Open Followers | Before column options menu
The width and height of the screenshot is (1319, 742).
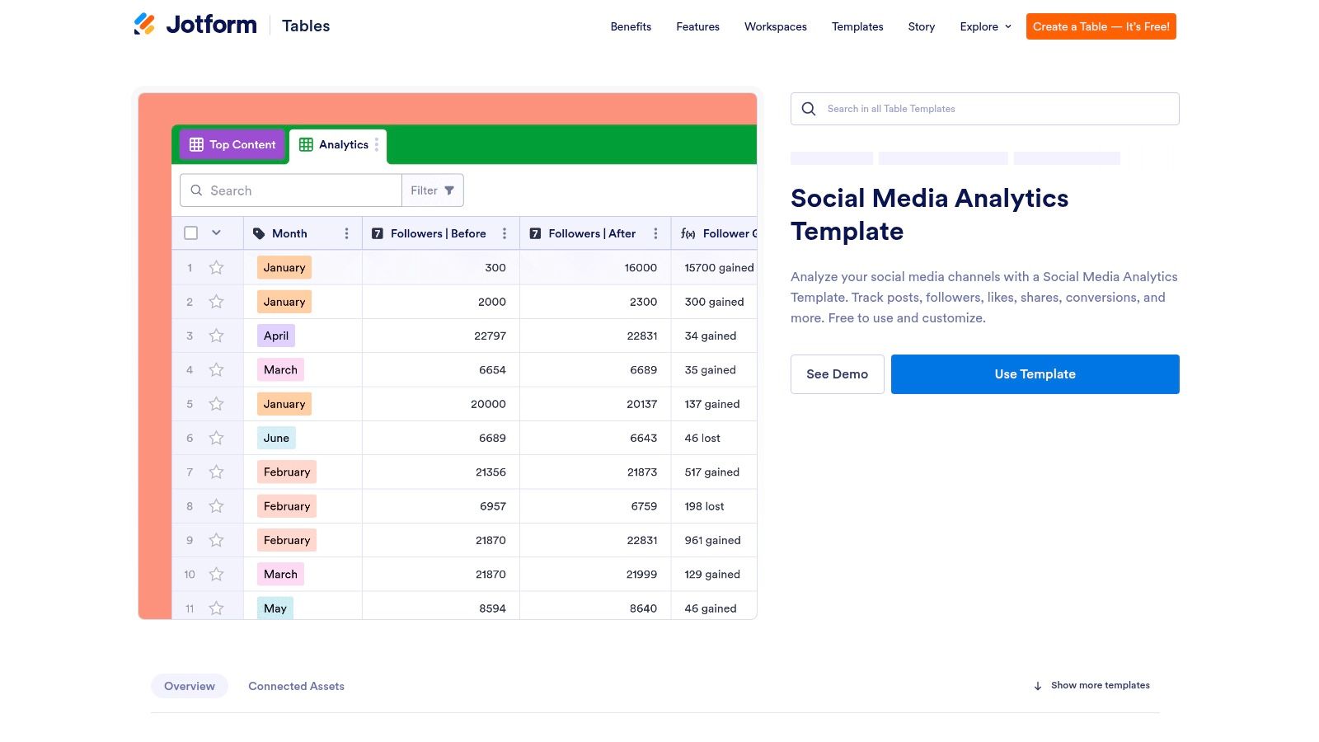[505, 233]
